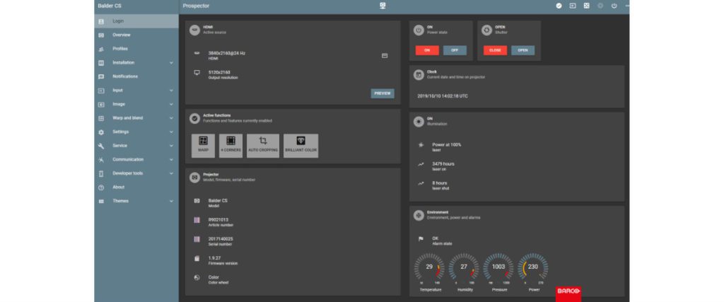The height and width of the screenshot is (302, 724).
Task: Open the Notifications sidebar item
Action: 136,76
